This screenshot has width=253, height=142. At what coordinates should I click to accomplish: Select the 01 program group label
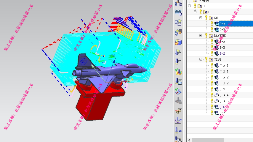(x=210, y=12)
